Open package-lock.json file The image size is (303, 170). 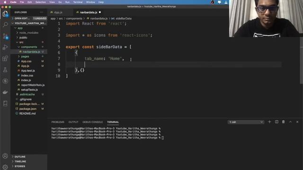(29, 104)
